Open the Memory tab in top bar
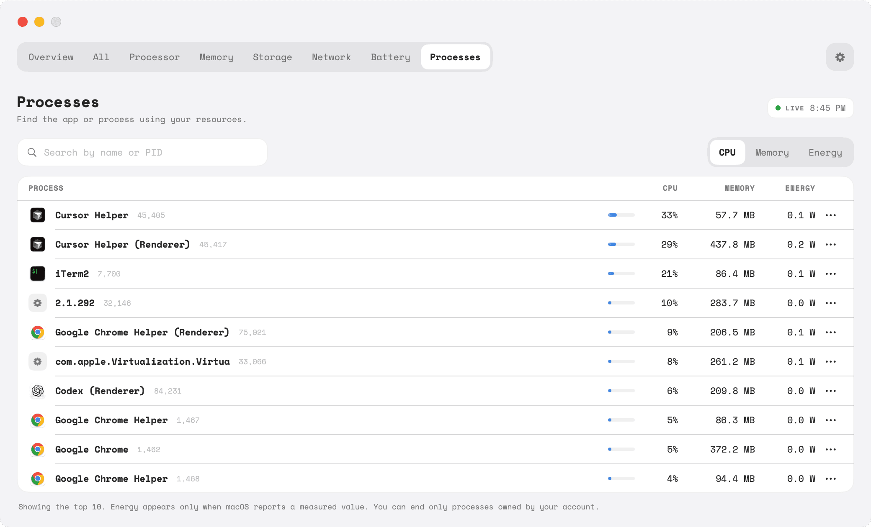The width and height of the screenshot is (871, 527). [x=216, y=57]
